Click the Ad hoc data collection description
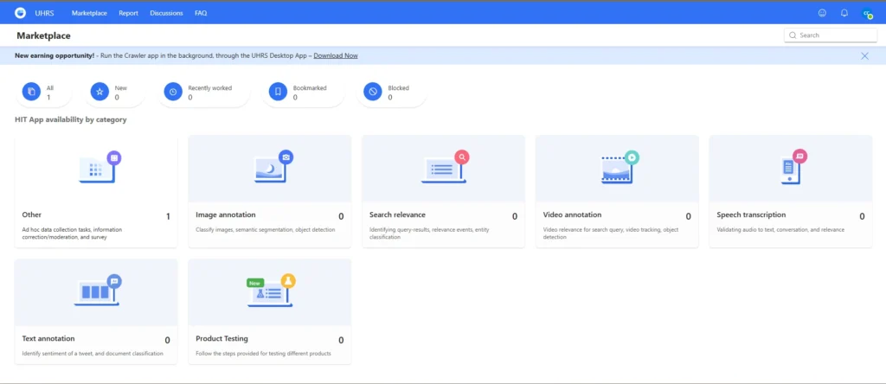 (x=72, y=234)
